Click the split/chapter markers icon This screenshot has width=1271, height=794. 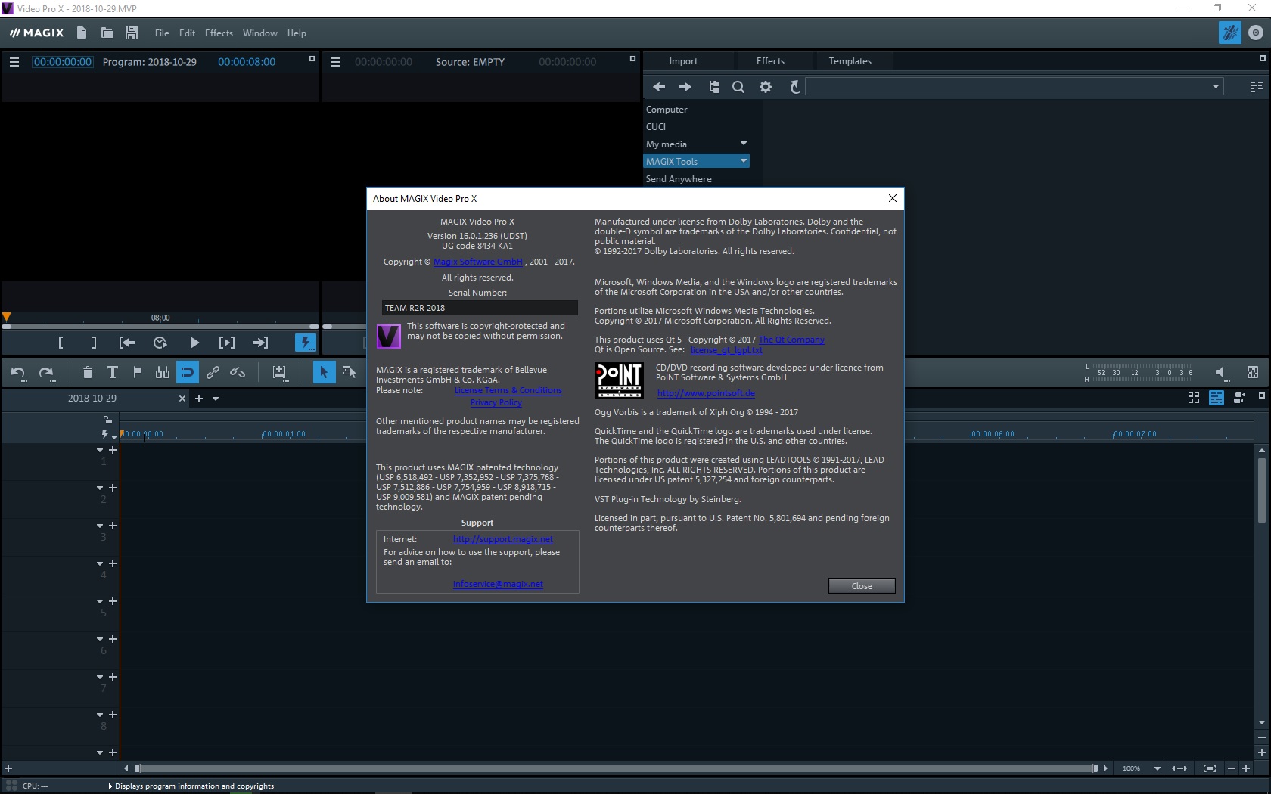(163, 372)
